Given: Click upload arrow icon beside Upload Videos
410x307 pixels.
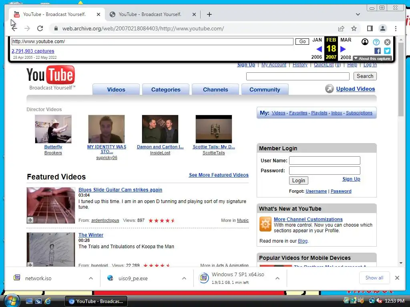Looking at the screenshot, I should click(330, 89).
